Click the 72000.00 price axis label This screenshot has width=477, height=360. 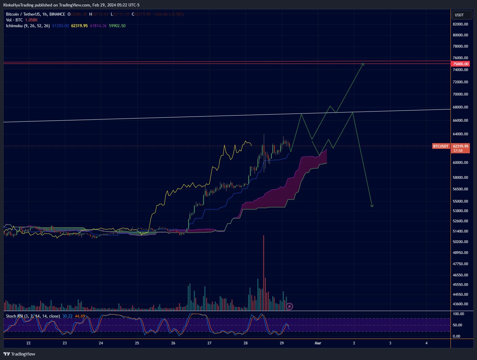tap(461, 82)
